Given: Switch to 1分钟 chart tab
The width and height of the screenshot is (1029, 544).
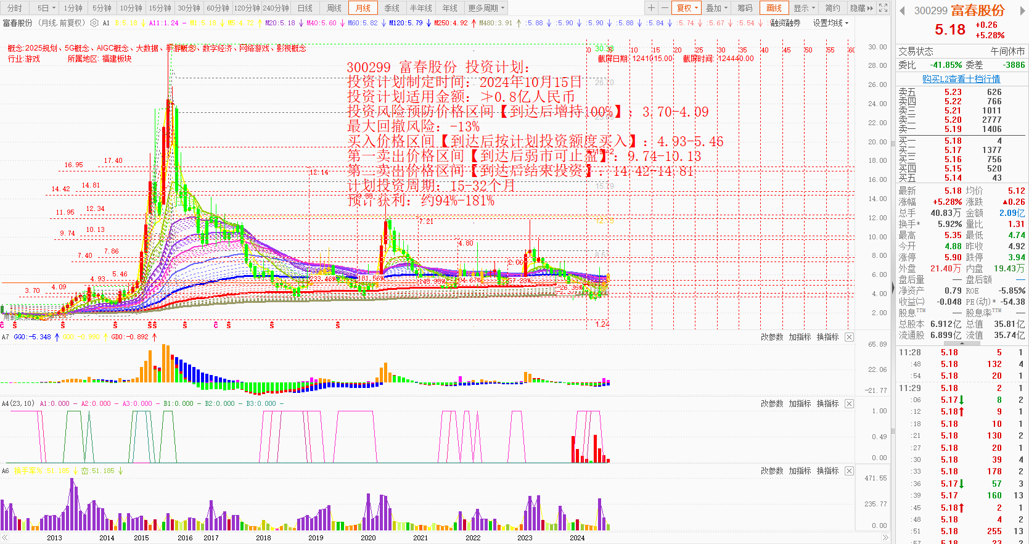Looking at the screenshot, I should (73, 8).
